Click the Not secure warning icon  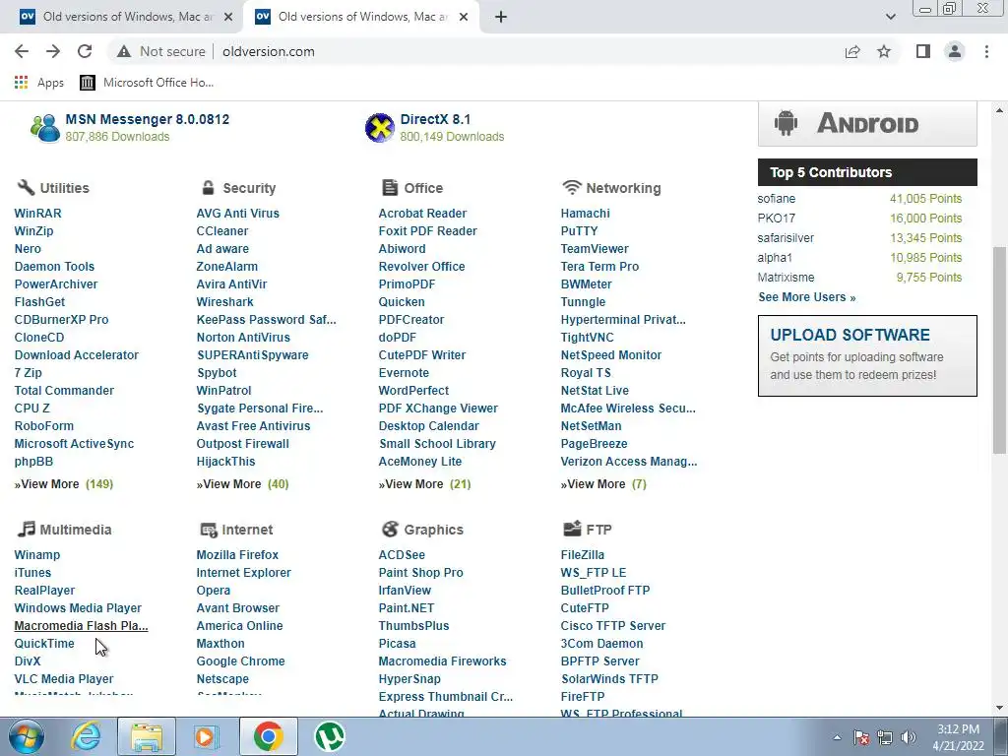(x=124, y=51)
